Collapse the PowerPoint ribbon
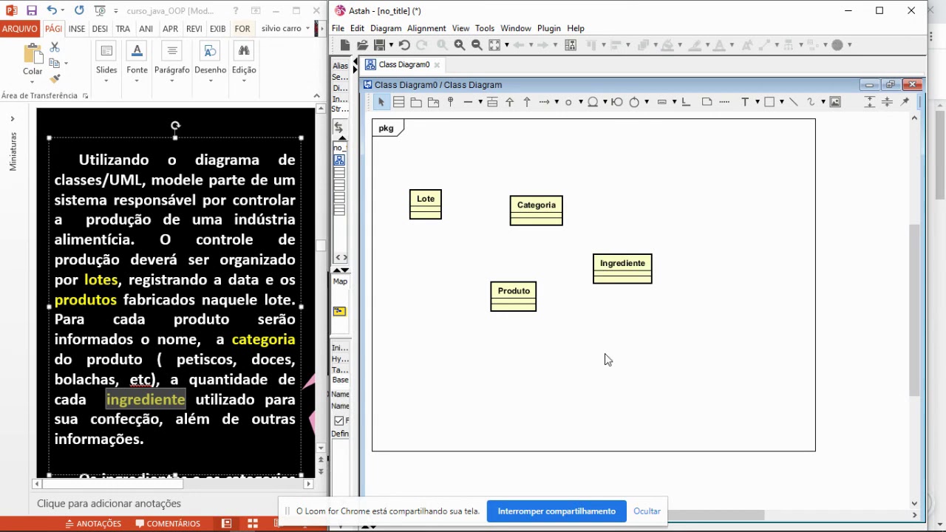The height and width of the screenshot is (532, 946). pyautogui.click(x=316, y=96)
